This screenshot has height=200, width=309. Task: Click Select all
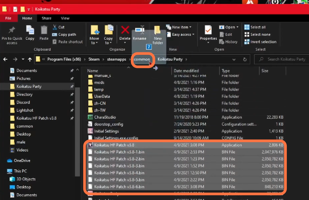255,27
